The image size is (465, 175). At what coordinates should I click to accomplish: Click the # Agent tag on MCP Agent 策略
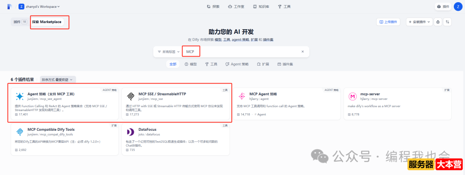coord(260,114)
